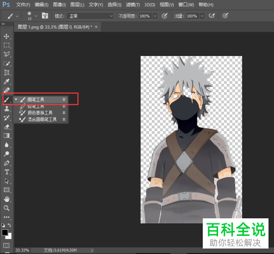Choose 颜色替换工具 from flyout

tap(41, 112)
